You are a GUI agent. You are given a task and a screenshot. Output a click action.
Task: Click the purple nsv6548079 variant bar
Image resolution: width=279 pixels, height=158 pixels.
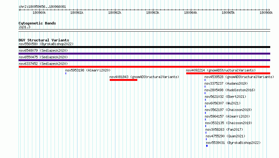[x=144, y=54]
